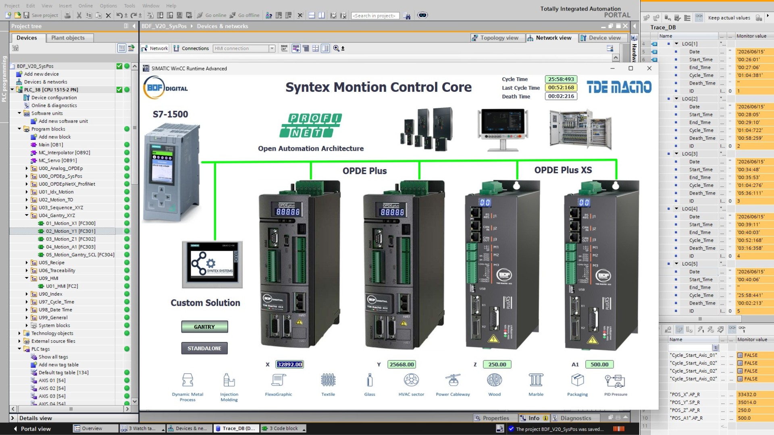Open the Diagnostics tab
Screen dimensions: 774x435
point(575,418)
